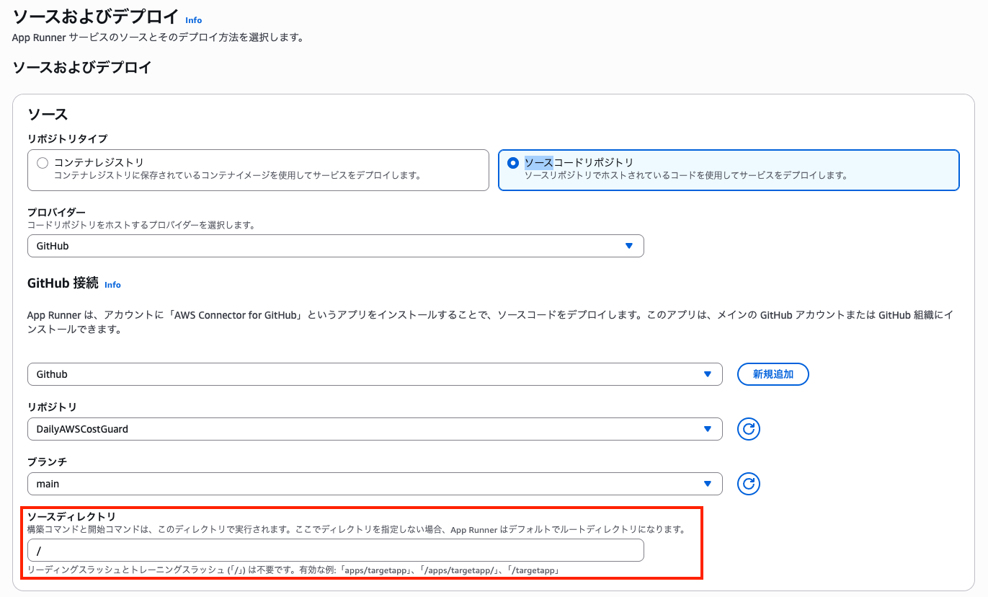Click the source directory input field
This screenshot has width=988, height=597.
[x=335, y=550]
